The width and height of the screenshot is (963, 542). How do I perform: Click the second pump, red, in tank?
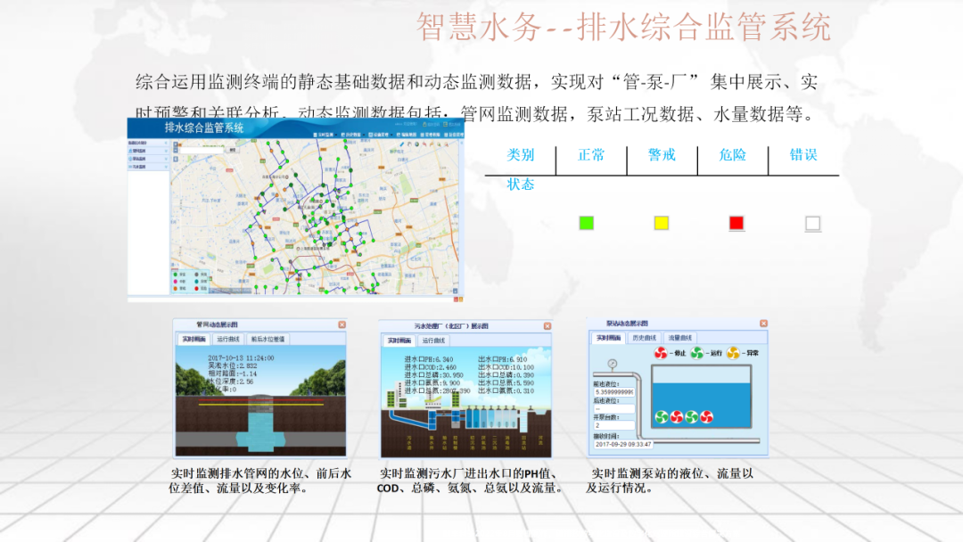pos(677,417)
